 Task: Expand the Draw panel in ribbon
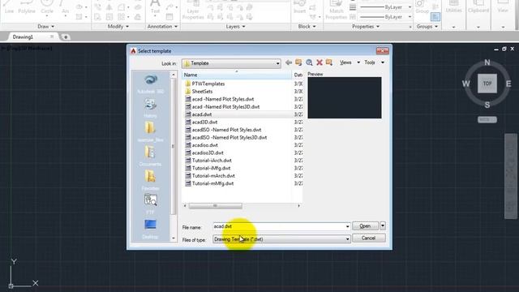coord(45,27)
